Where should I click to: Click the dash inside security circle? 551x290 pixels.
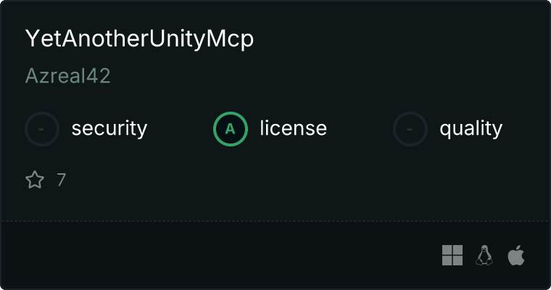[x=41, y=129]
